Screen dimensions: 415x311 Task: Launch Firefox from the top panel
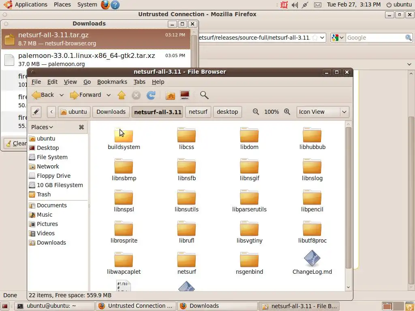click(105, 4)
